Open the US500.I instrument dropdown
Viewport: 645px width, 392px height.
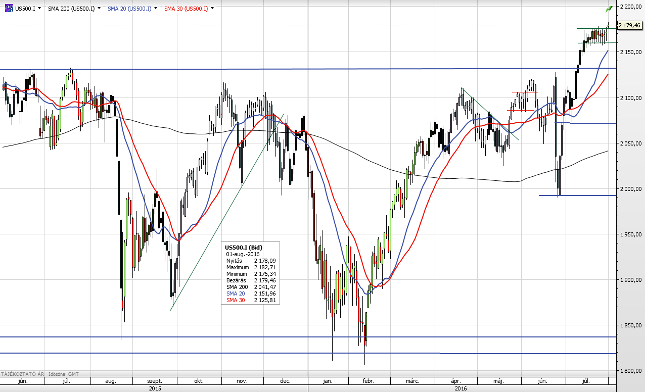[x=40, y=9]
